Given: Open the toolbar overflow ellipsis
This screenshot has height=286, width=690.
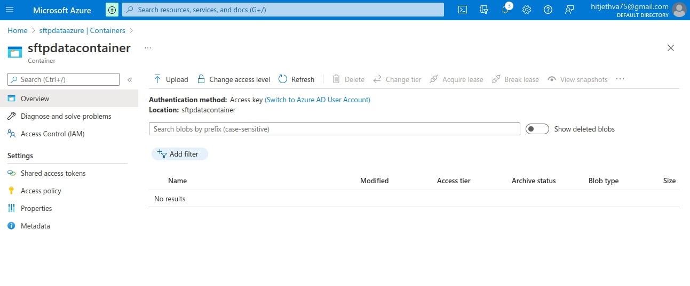Looking at the screenshot, I should pos(620,79).
